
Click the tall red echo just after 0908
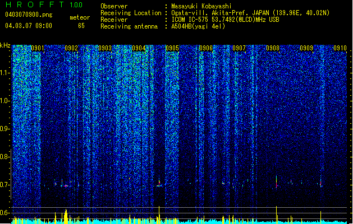pyautogui.click(x=277, y=182)
